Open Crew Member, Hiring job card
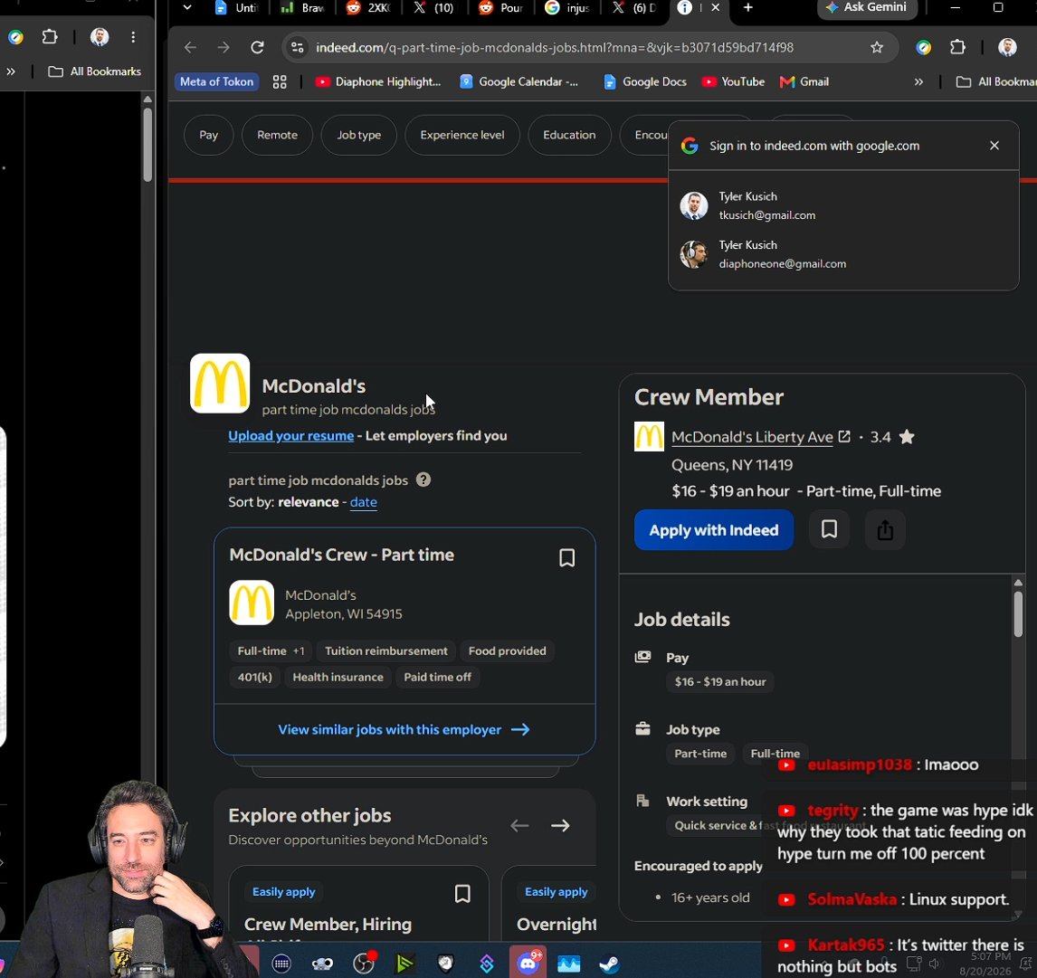This screenshot has width=1037, height=978. [328, 925]
